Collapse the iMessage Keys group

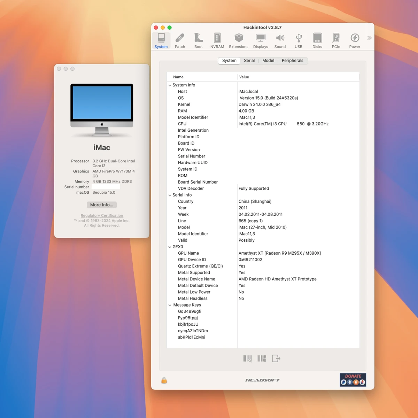pyautogui.click(x=170, y=305)
